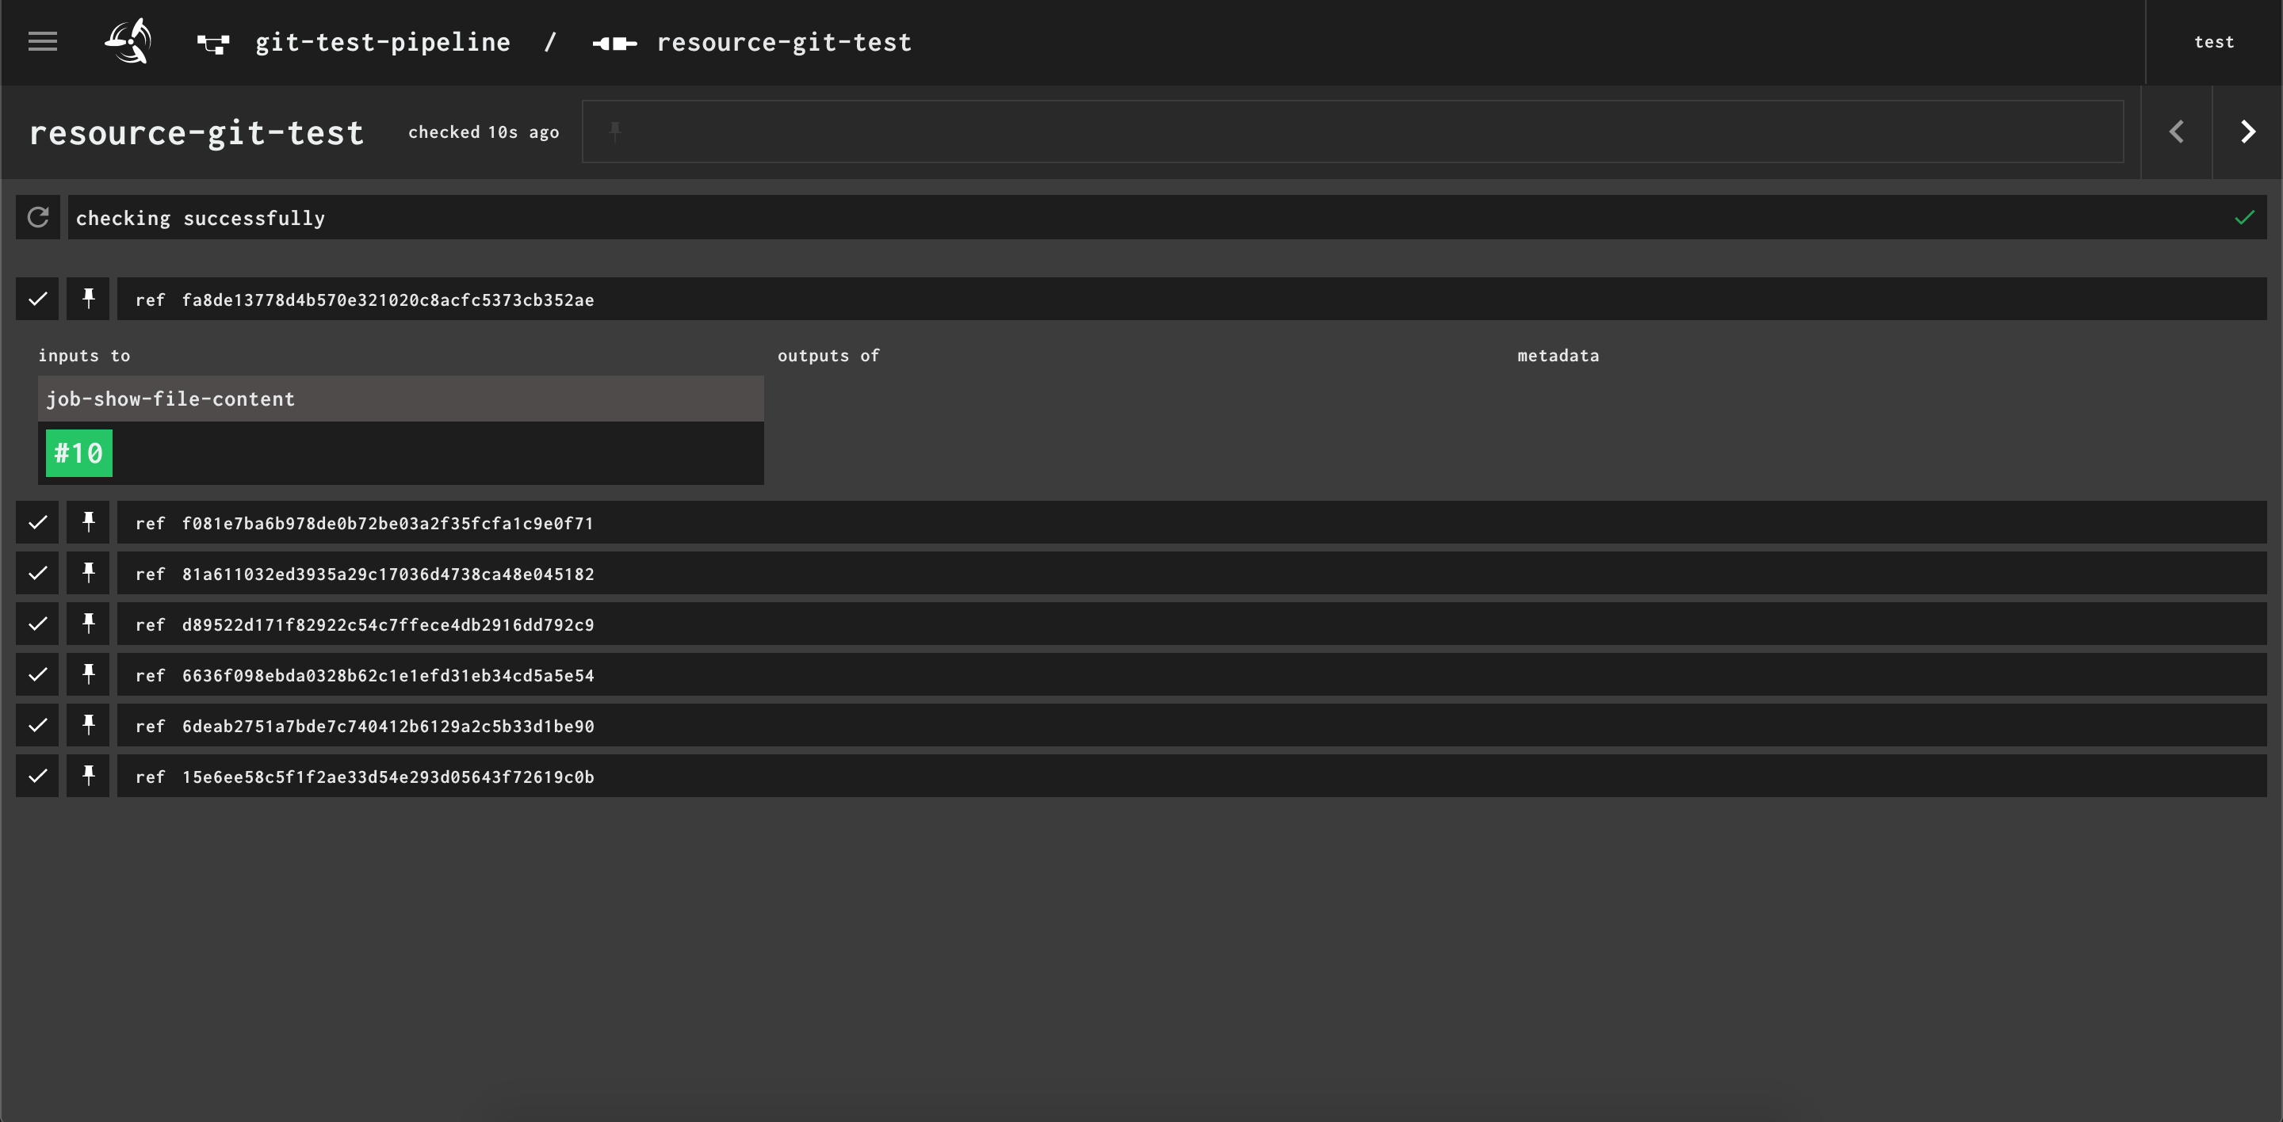This screenshot has width=2283, height=1122.
Task: Open the sidebar hamburger menu
Action: pos(42,42)
